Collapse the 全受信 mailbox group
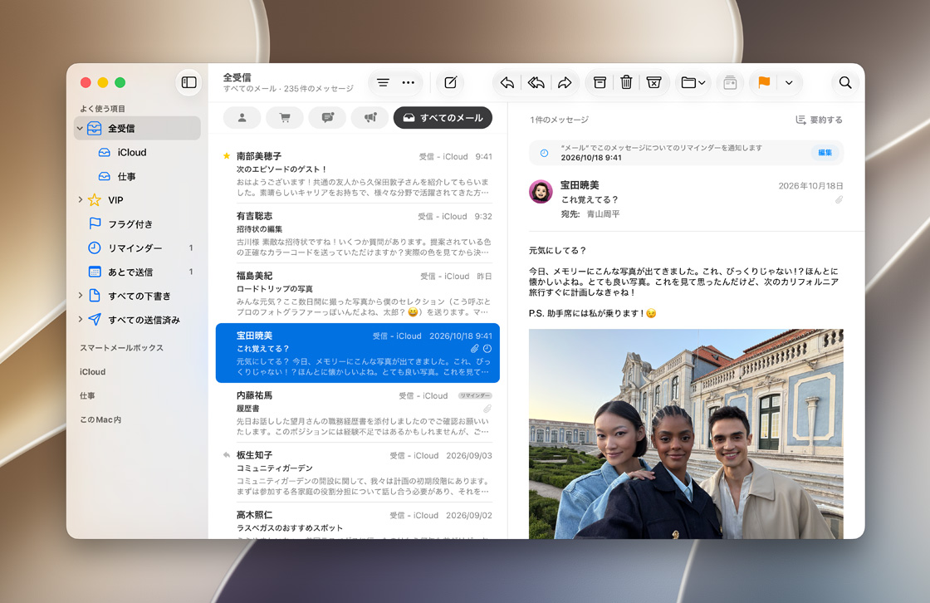 (80, 128)
